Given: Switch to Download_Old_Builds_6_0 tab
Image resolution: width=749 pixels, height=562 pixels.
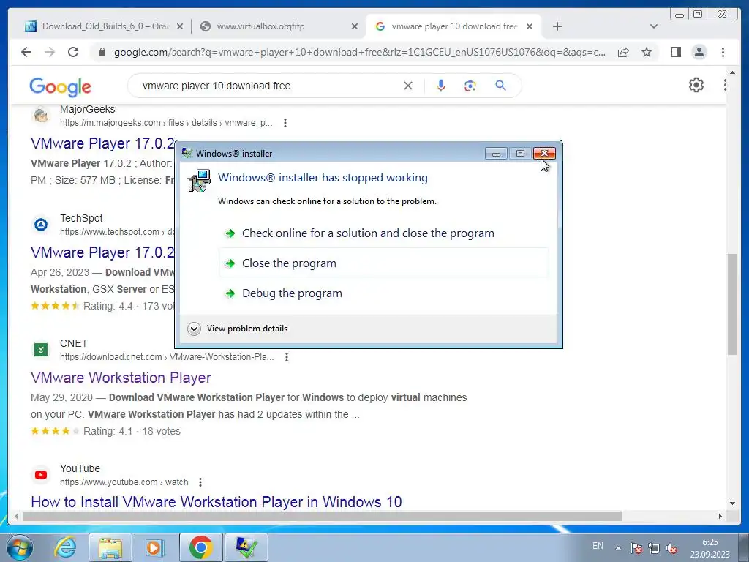Looking at the screenshot, I should pyautogui.click(x=97, y=26).
